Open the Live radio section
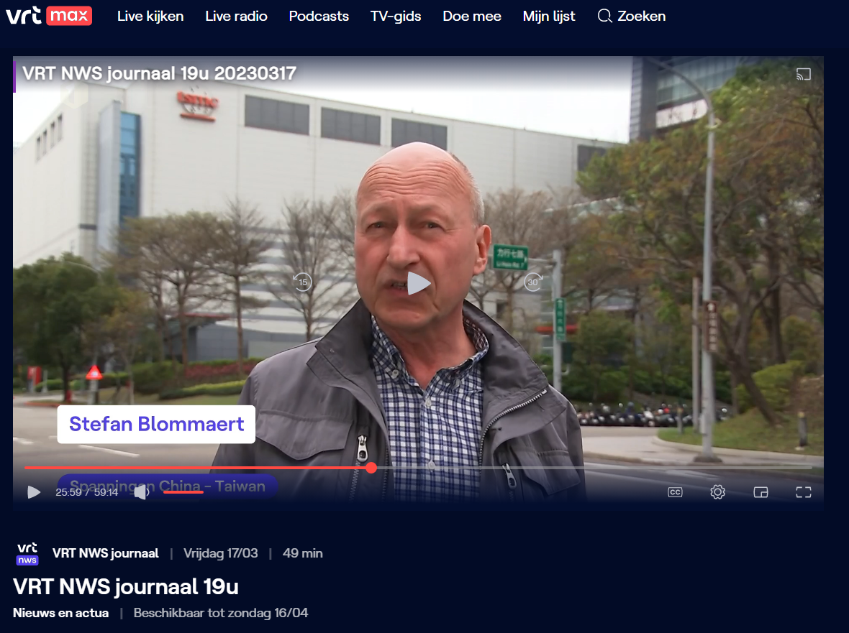This screenshot has width=849, height=633. pyautogui.click(x=236, y=16)
